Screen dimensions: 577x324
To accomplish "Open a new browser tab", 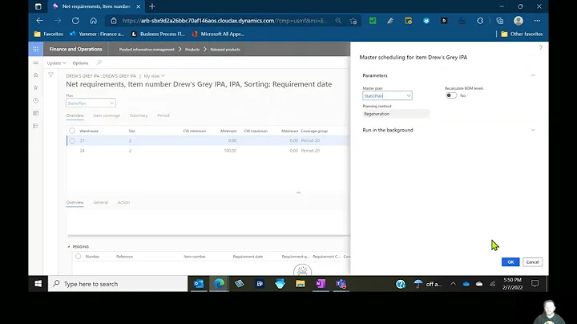I will 152,6.
